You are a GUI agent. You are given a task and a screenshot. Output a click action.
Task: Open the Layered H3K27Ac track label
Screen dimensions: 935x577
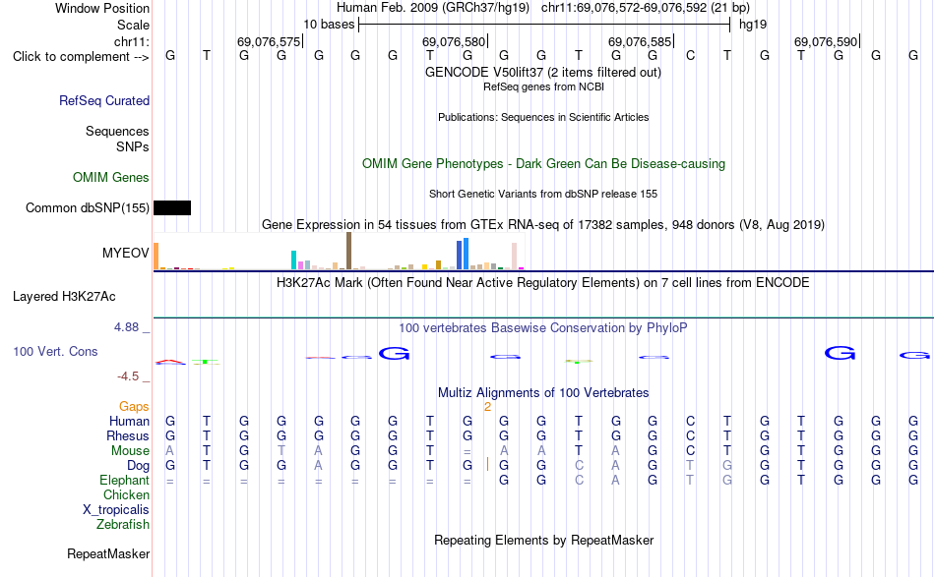[x=64, y=297]
